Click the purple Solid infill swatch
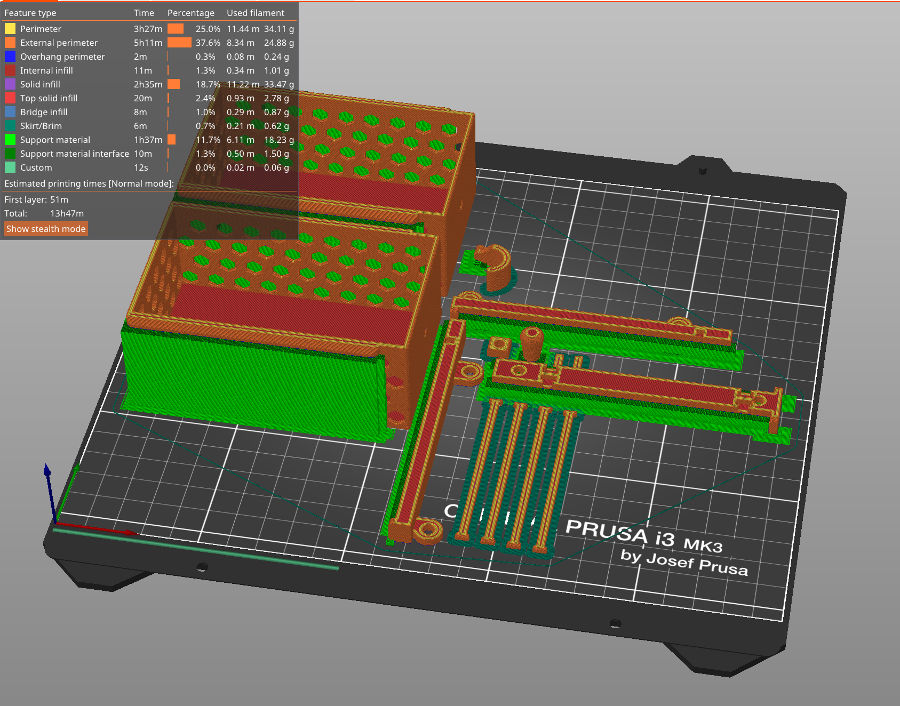 click(x=10, y=84)
